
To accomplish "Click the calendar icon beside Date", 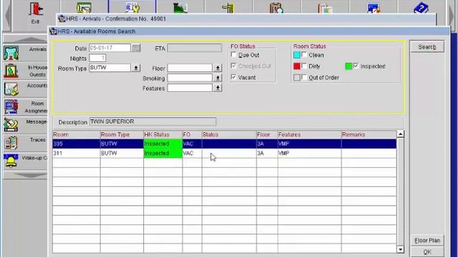I will [x=136, y=48].
